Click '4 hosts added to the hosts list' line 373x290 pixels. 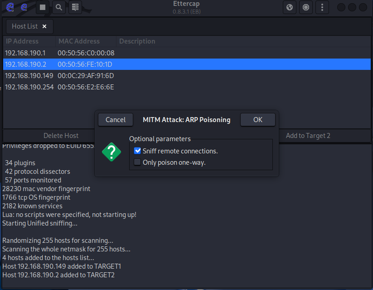[48, 258]
